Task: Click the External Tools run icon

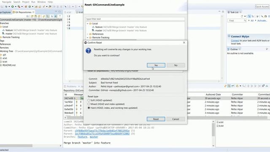Action: (19, 7)
